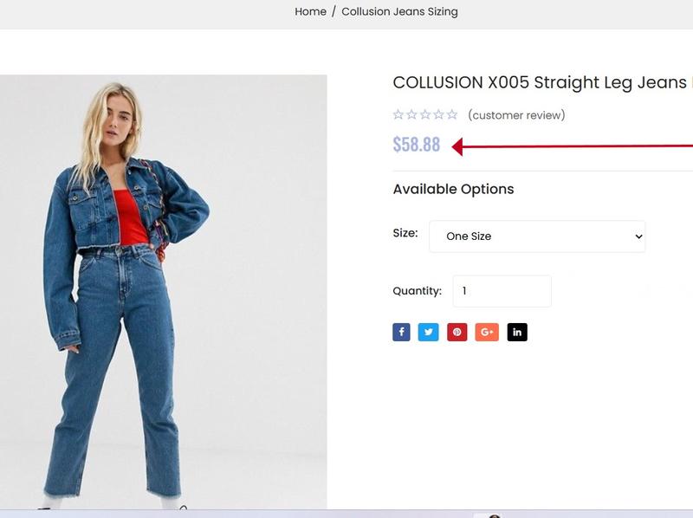Give a three-star rating
This screenshot has height=518, width=693.
pyautogui.click(x=425, y=115)
